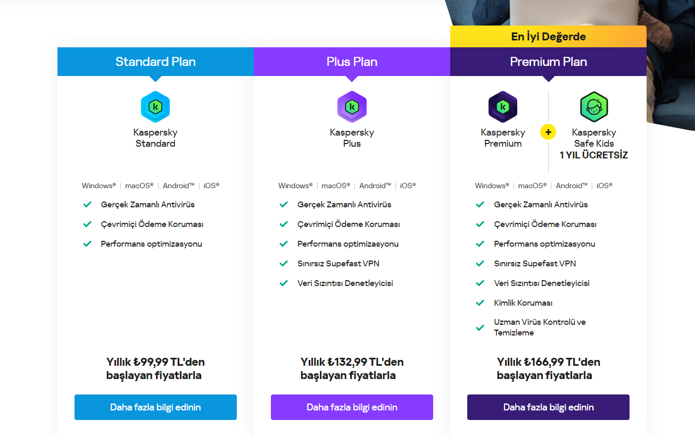
Task: Click the En İyi Değerde yellow badge
Action: (x=548, y=37)
